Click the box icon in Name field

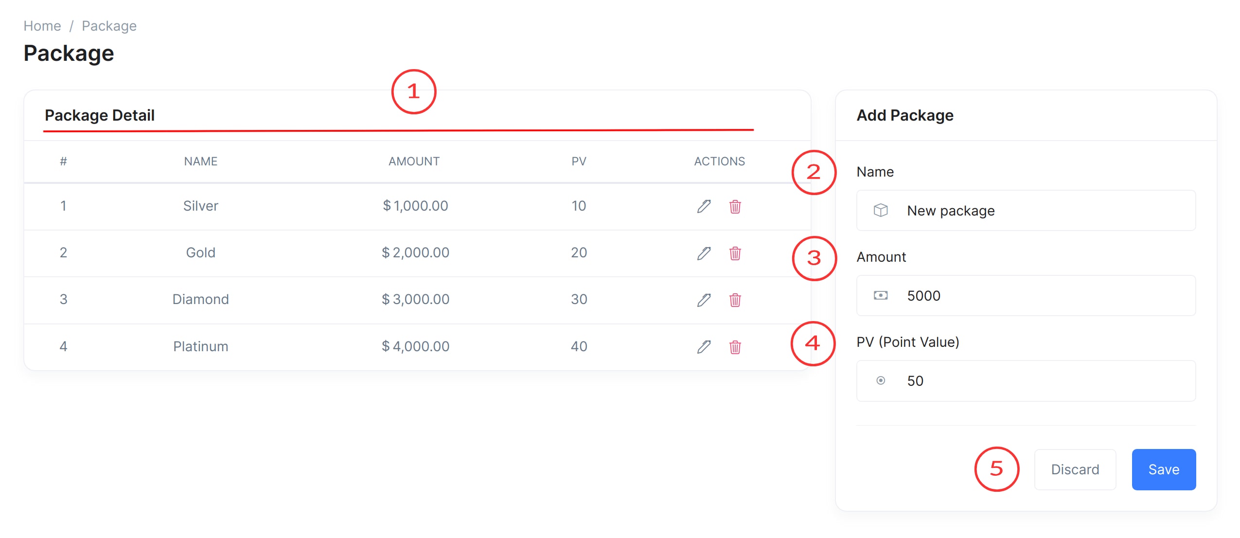point(880,211)
